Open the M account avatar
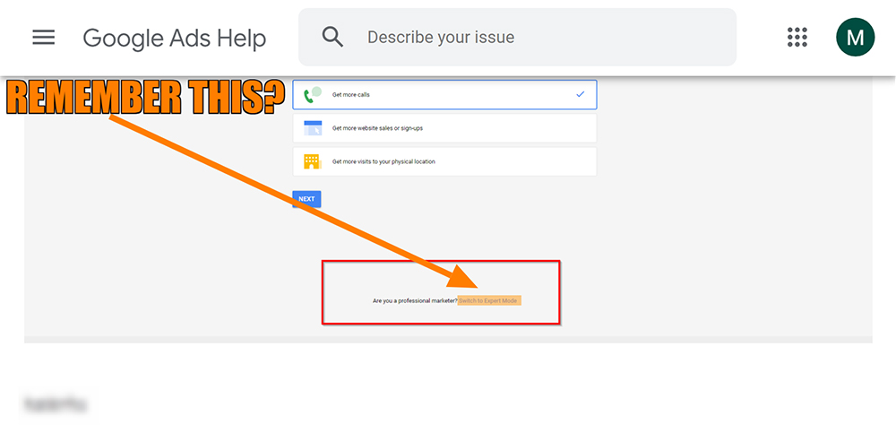 point(855,37)
